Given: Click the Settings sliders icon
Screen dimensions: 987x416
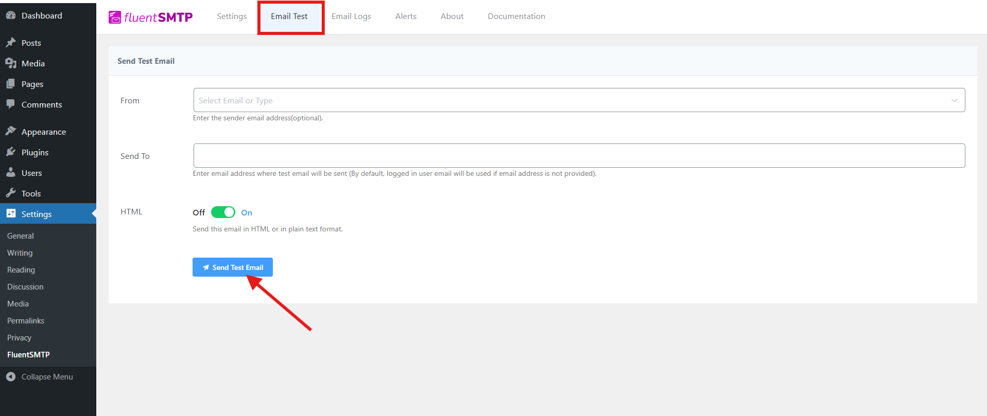Looking at the screenshot, I should tap(11, 213).
